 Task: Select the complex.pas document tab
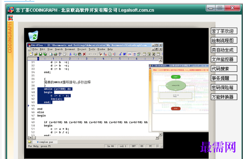pos(45,142)
